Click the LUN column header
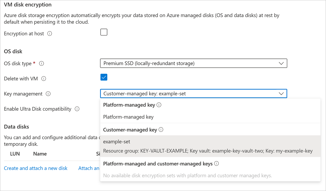Image resolution: width=326 pixels, height=191 pixels. click(15, 154)
